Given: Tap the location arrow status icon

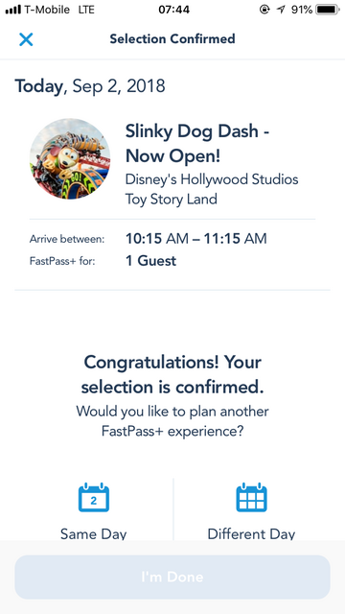Looking at the screenshot, I should (x=281, y=10).
